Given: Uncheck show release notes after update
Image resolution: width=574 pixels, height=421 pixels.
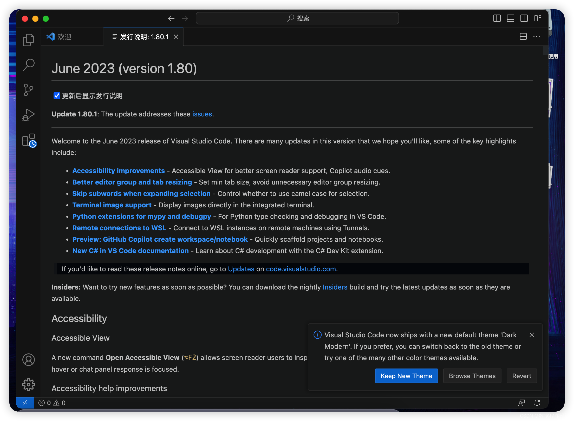Looking at the screenshot, I should 57,96.
